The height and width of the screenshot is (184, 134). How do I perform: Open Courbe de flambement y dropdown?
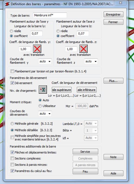(x=45, y=61)
